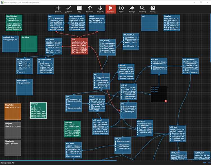Click the horizontal canvas scrollbar
Screen dimensions: 211x165
pos(58,160)
